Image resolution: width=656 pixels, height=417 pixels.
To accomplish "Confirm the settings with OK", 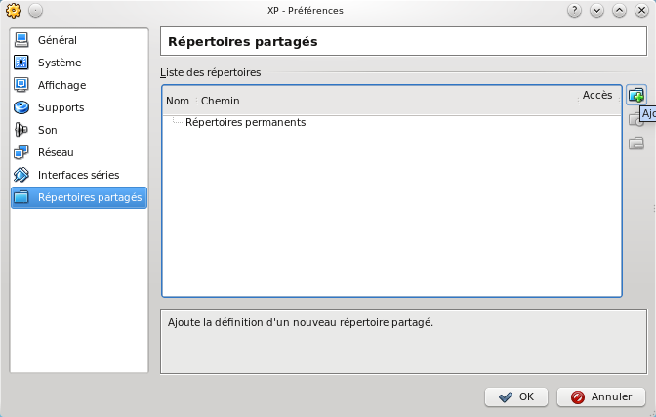I will tap(516, 397).
